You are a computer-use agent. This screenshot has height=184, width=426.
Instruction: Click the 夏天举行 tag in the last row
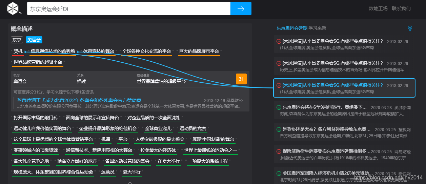(131, 172)
